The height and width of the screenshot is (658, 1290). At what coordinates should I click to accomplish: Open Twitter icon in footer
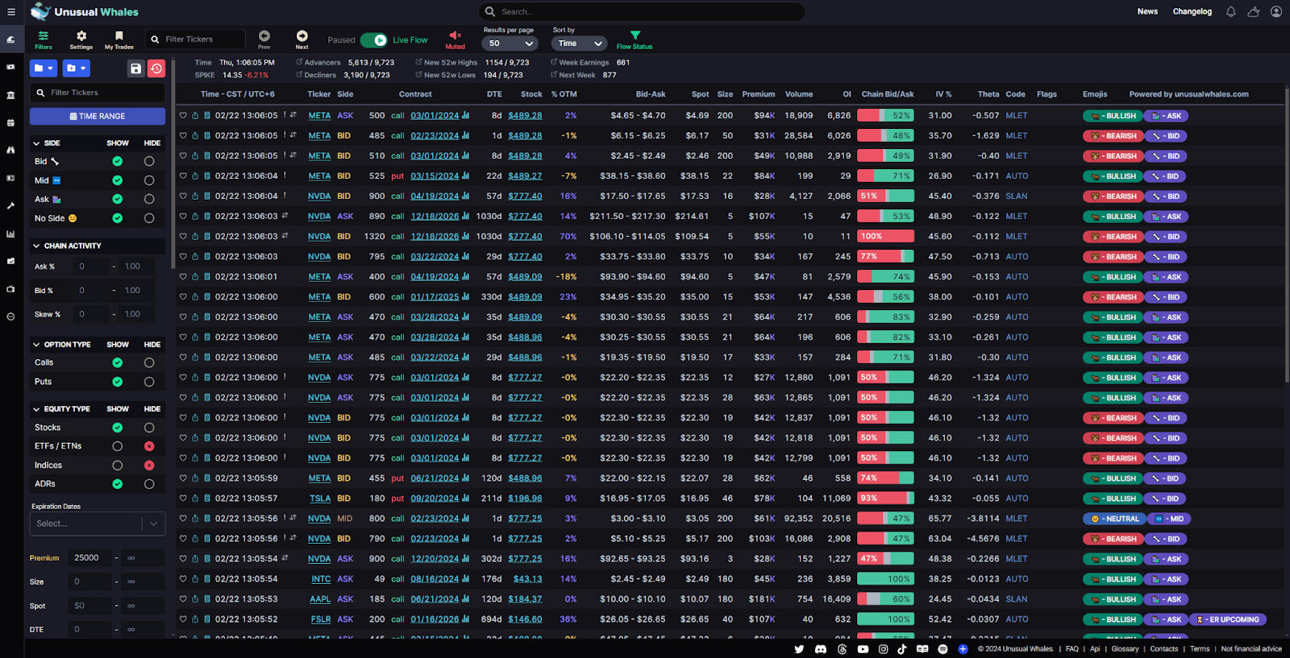pos(799,649)
